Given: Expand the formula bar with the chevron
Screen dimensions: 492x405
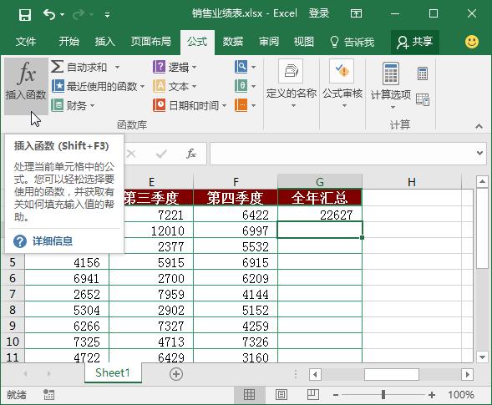Looking at the screenshot, I should point(479,153).
